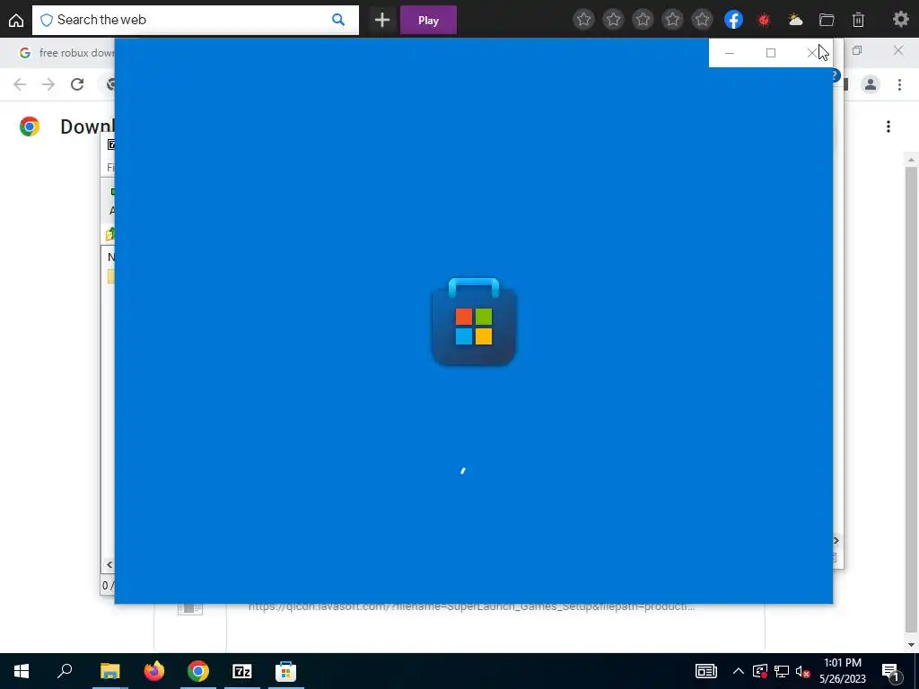Click the 7-Zip window's left scroll arrow
919x689 pixels.
109,565
